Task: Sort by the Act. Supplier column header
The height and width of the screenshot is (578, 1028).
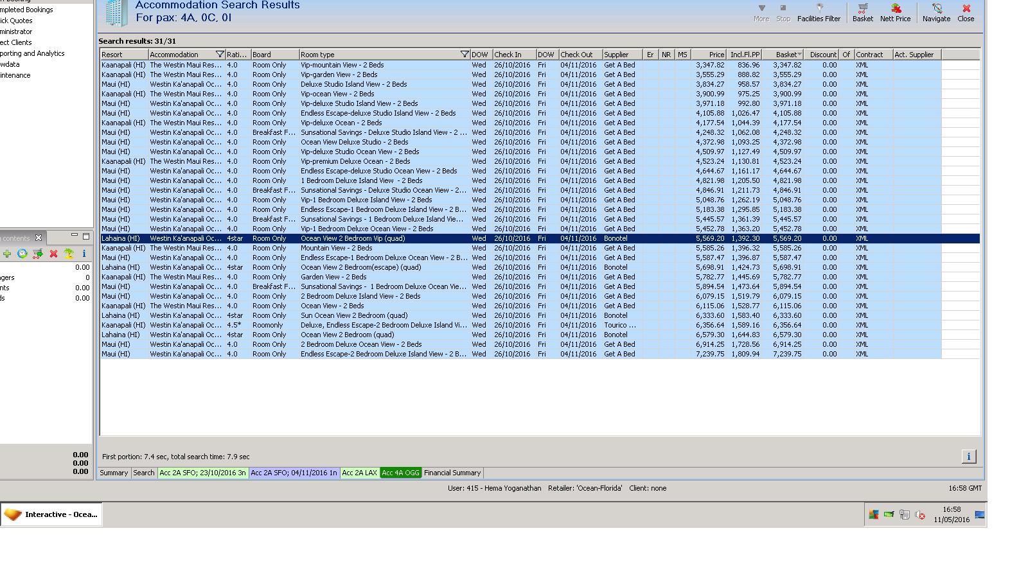Action: (917, 55)
